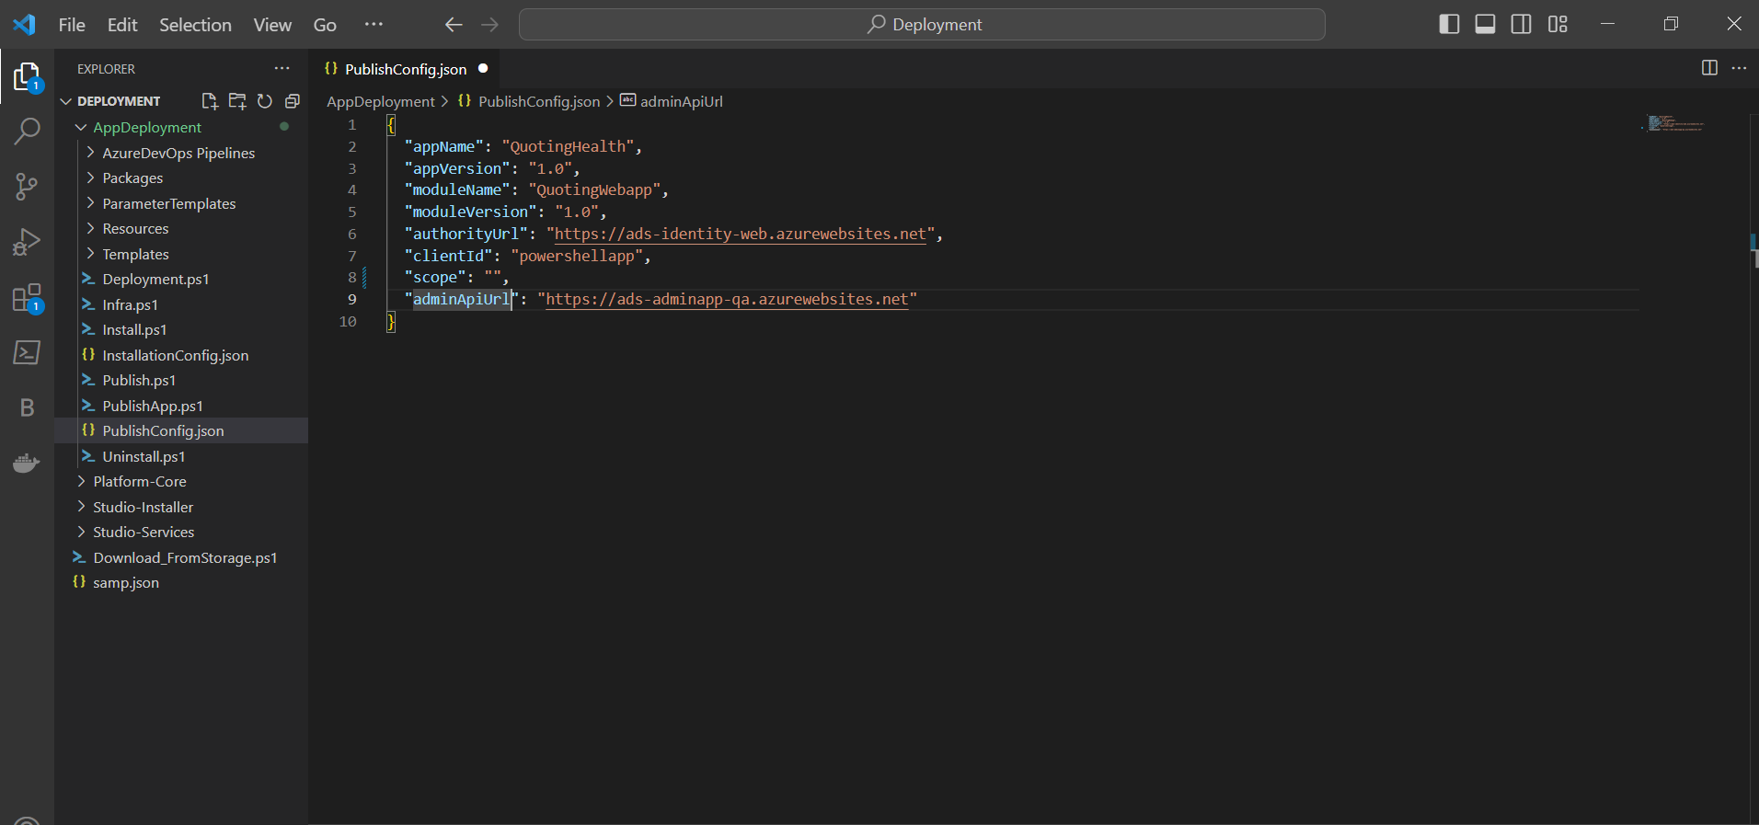Open the 'B' extension icon in activity bar

(27, 407)
